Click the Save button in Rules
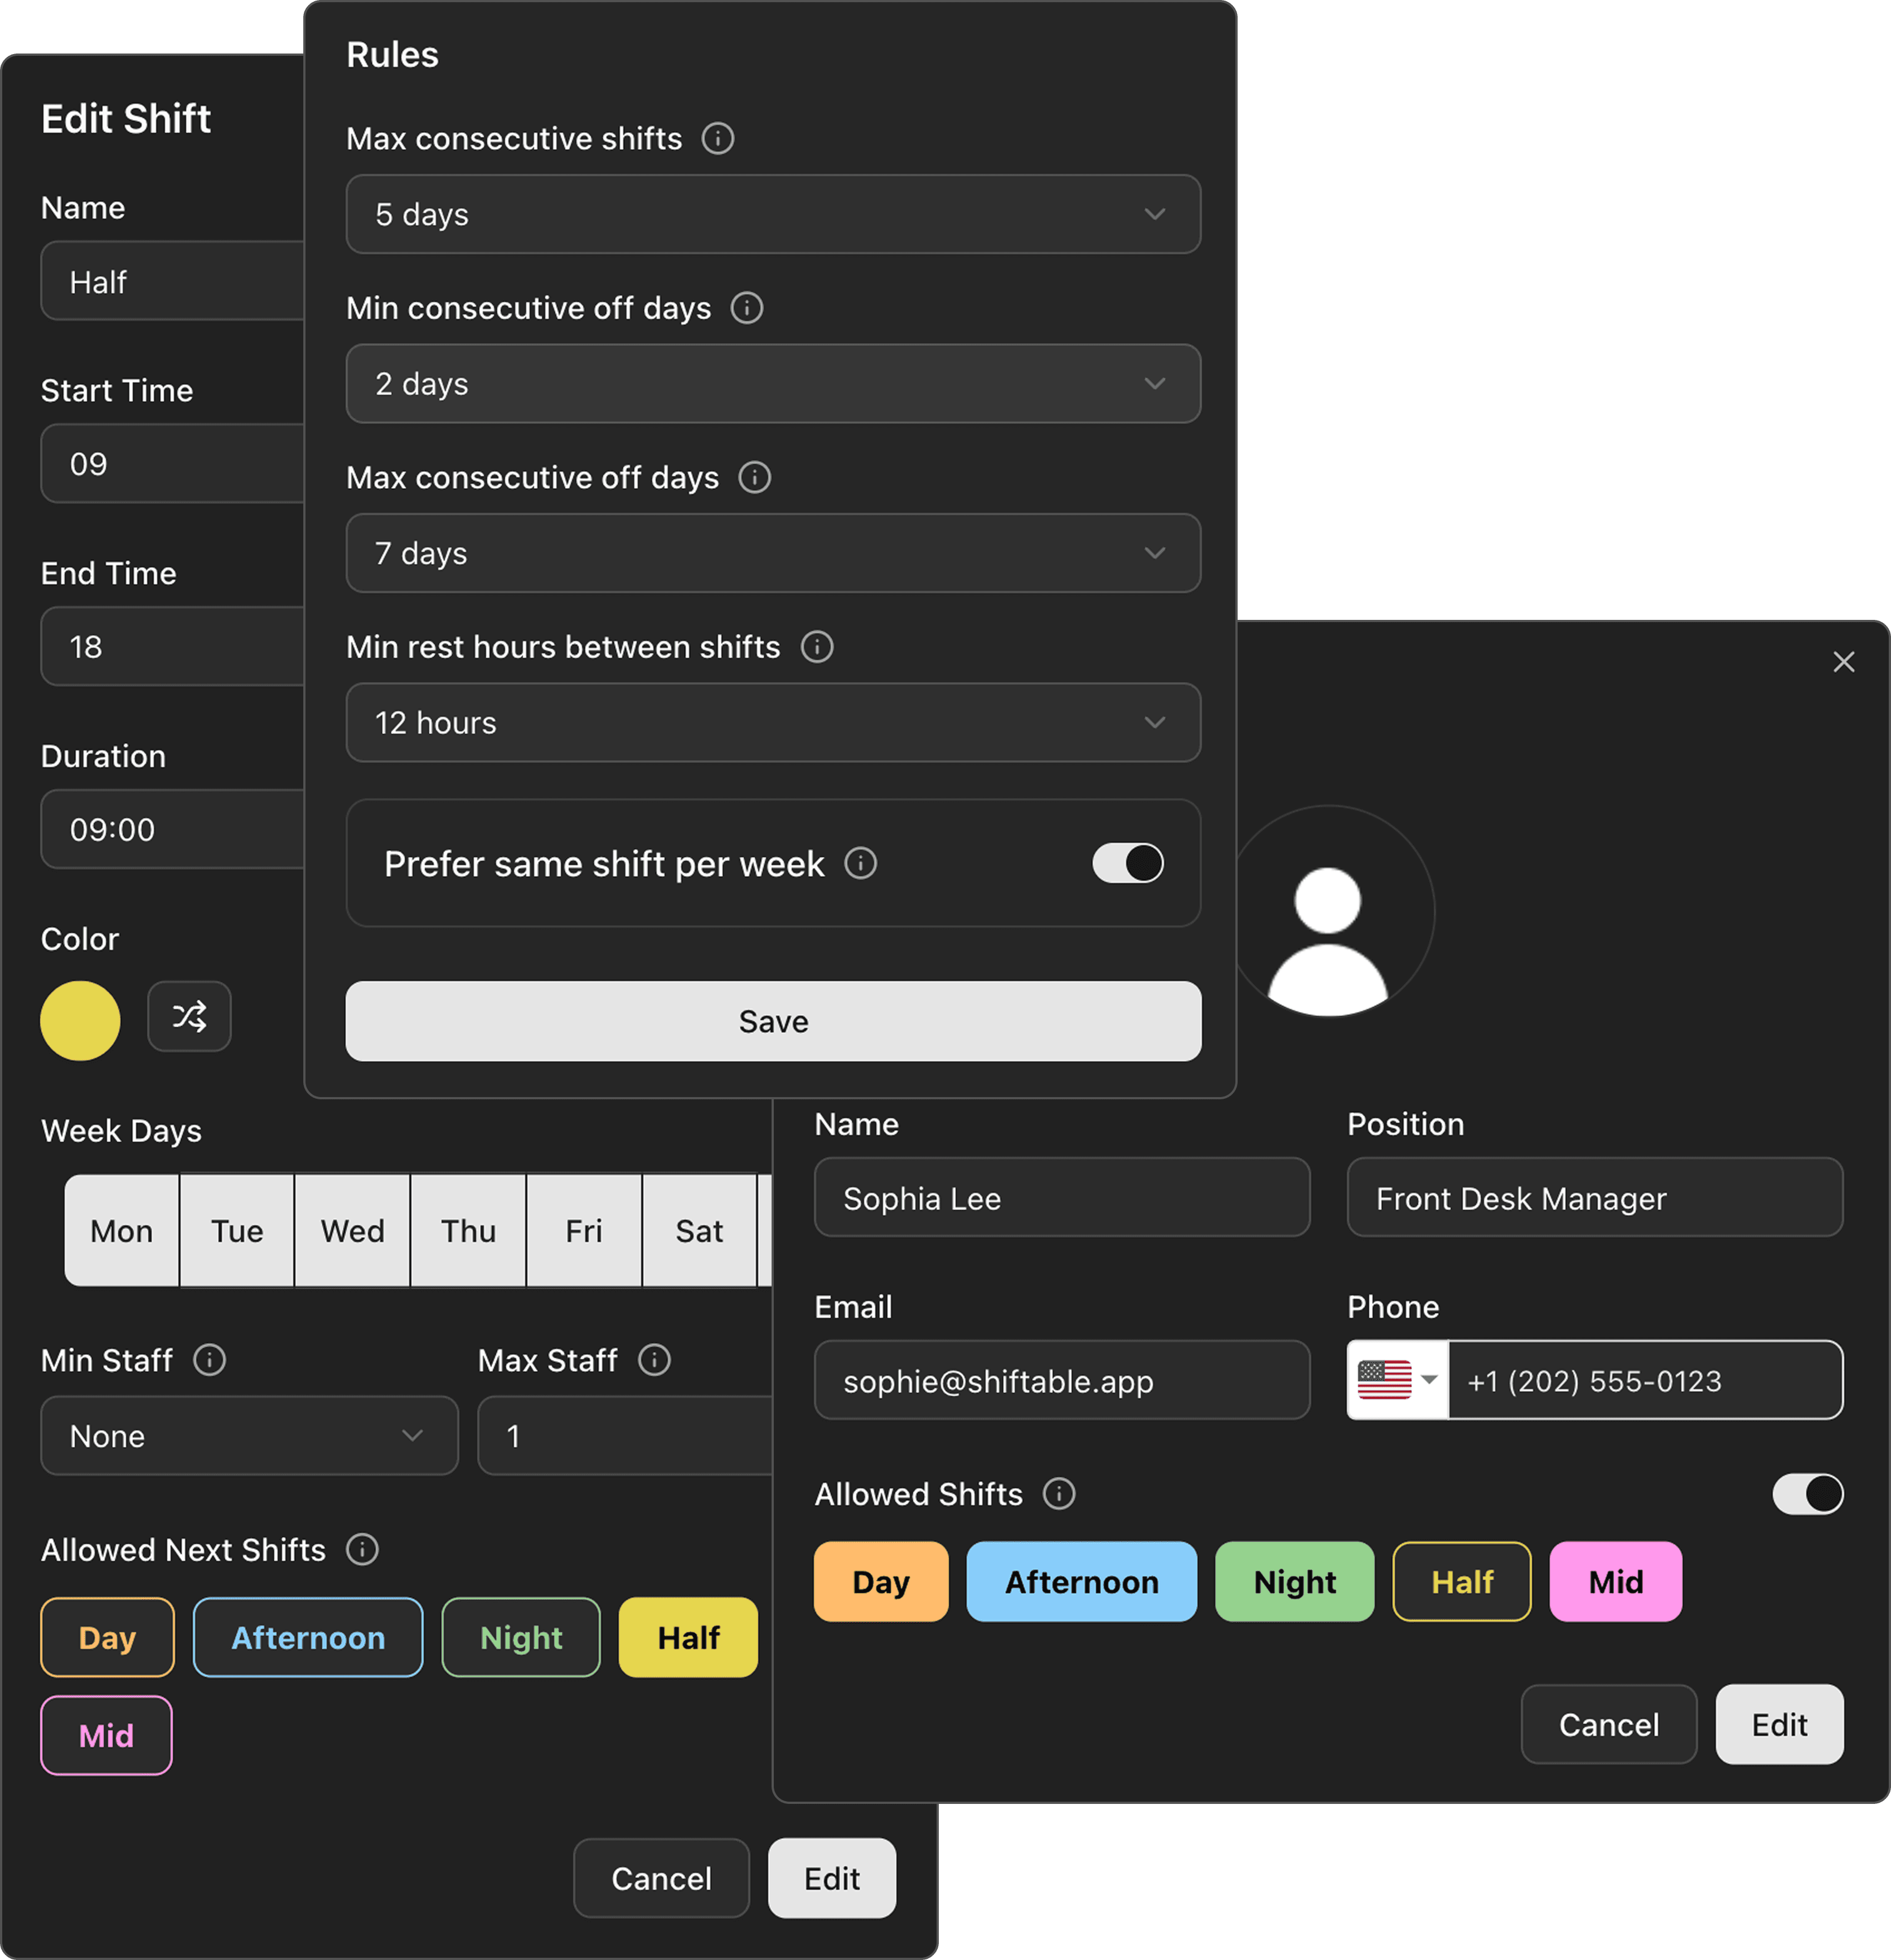1891x1960 pixels. click(772, 1021)
